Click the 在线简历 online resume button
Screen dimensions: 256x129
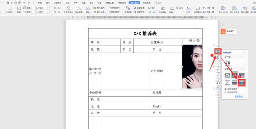[x=228, y=31]
